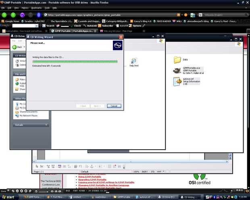The image size is (250, 200).
Task: Open Cyanide and Happiness bookmark
Action: pyautogui.click(x=87, y=21)
